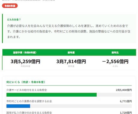This screenshot has height=114, width=138.
Task: Click the 市町村ごとの介護費の差を調整するお金 label
Action: click(x=29, y=101)
